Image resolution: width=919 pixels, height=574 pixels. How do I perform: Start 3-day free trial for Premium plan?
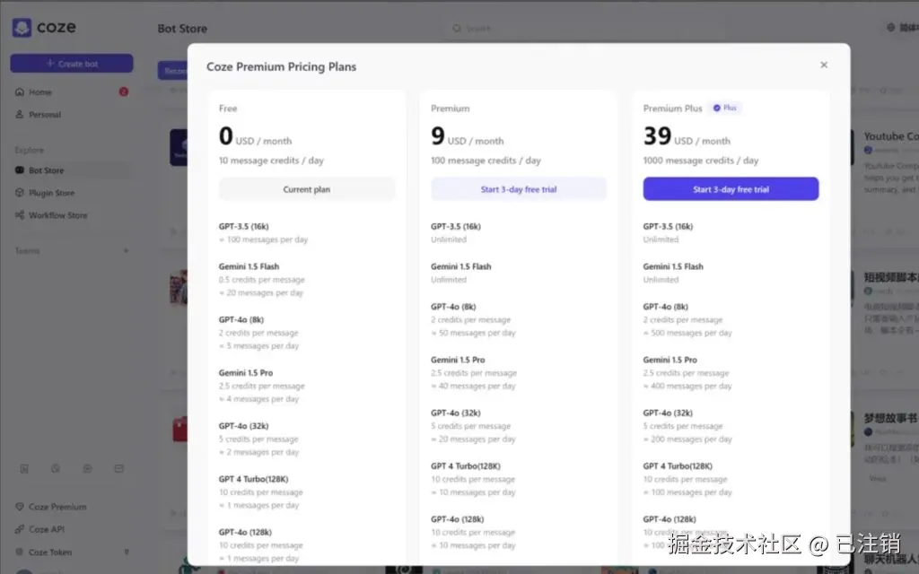519,189
